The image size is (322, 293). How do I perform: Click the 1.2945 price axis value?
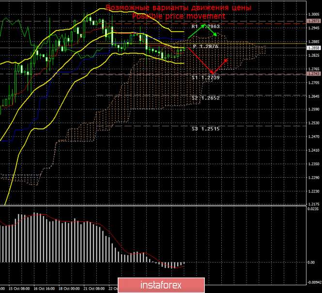314,28
